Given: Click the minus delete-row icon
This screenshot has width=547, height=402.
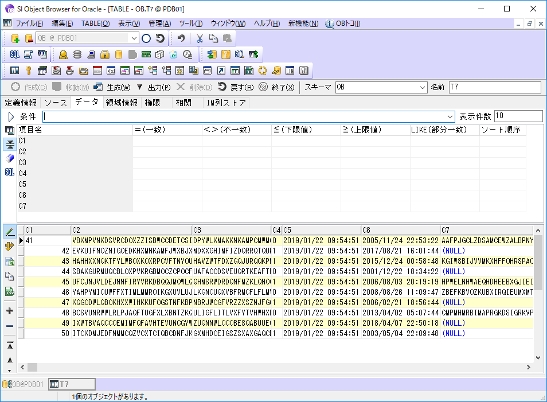Looking at the screenshot, I should tap(10, 326).
